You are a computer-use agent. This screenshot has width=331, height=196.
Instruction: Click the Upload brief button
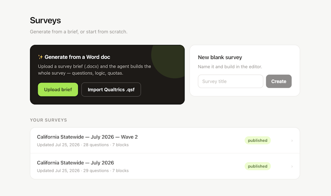(x=58, y=89)
